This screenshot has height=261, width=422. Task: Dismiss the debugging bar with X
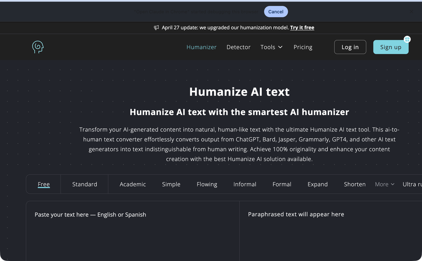coord(411,12)
